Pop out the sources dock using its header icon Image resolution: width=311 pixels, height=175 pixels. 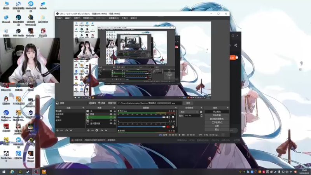tap(114, 108)
